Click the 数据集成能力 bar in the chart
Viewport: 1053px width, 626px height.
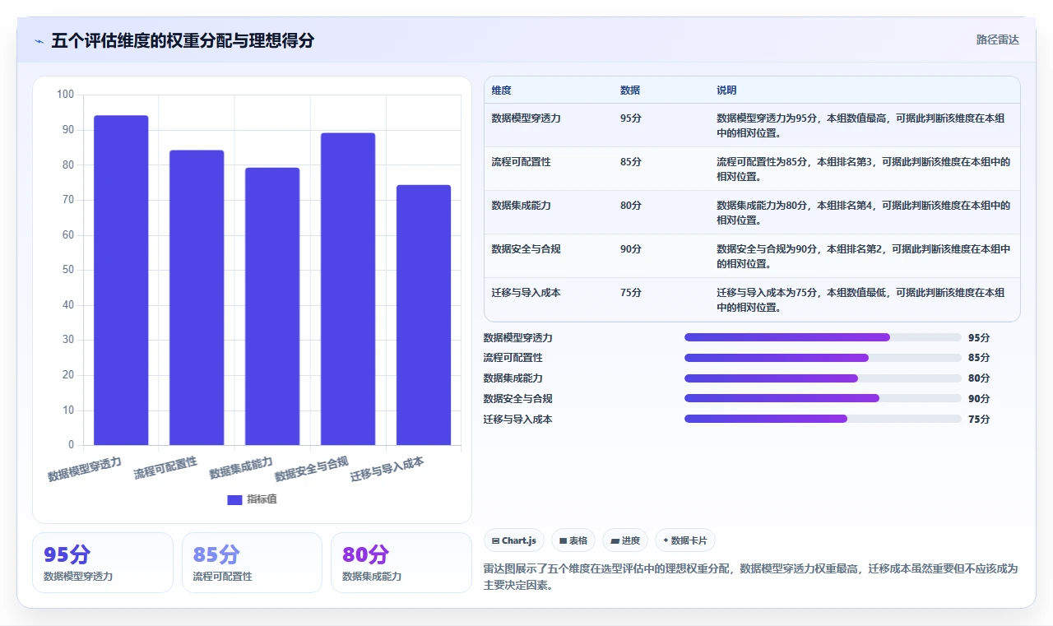point(272,307)
